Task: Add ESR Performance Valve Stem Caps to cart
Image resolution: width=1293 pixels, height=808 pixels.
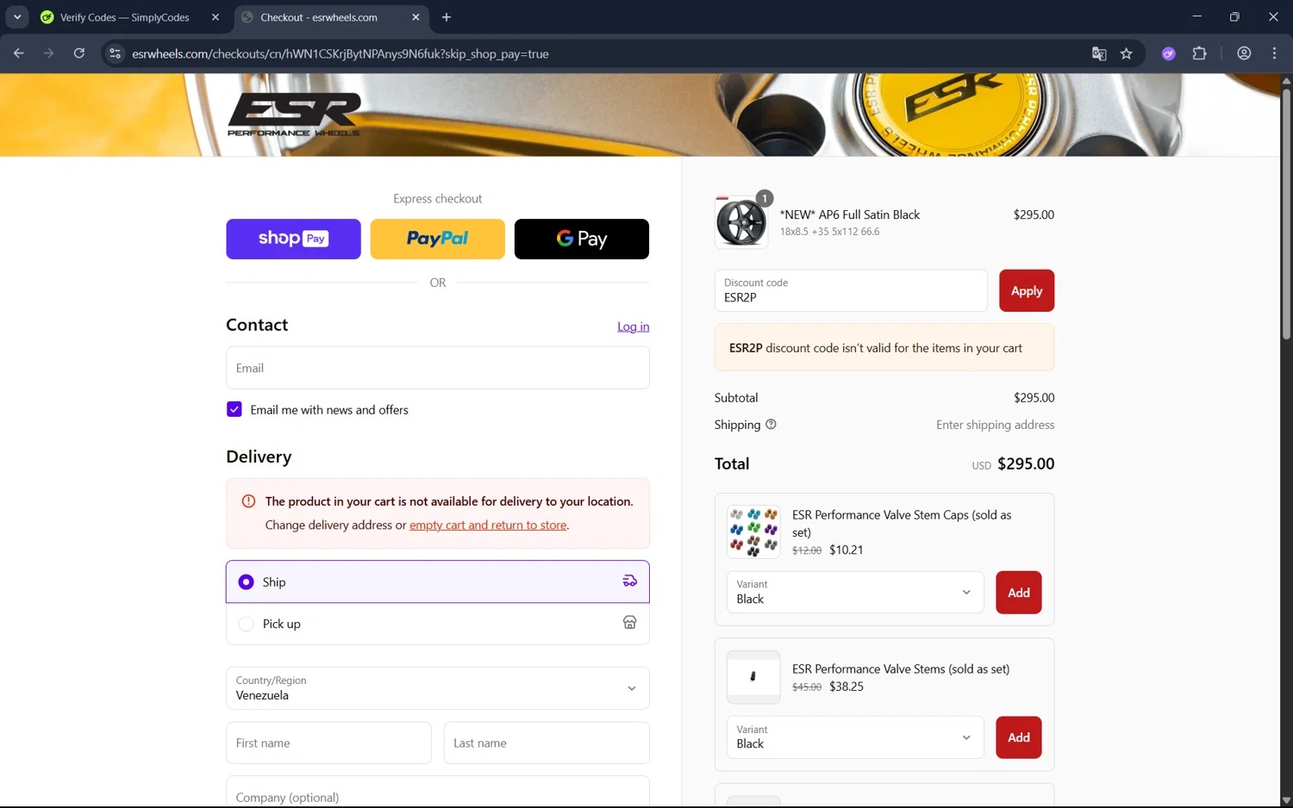Action: point(1019,592)
